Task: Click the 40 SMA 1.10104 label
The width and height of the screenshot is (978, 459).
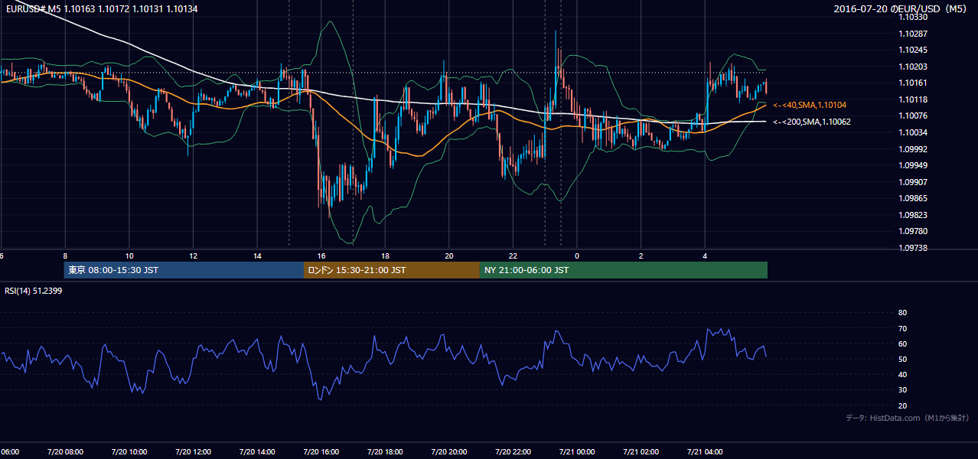Action: (x=810, y=105)
